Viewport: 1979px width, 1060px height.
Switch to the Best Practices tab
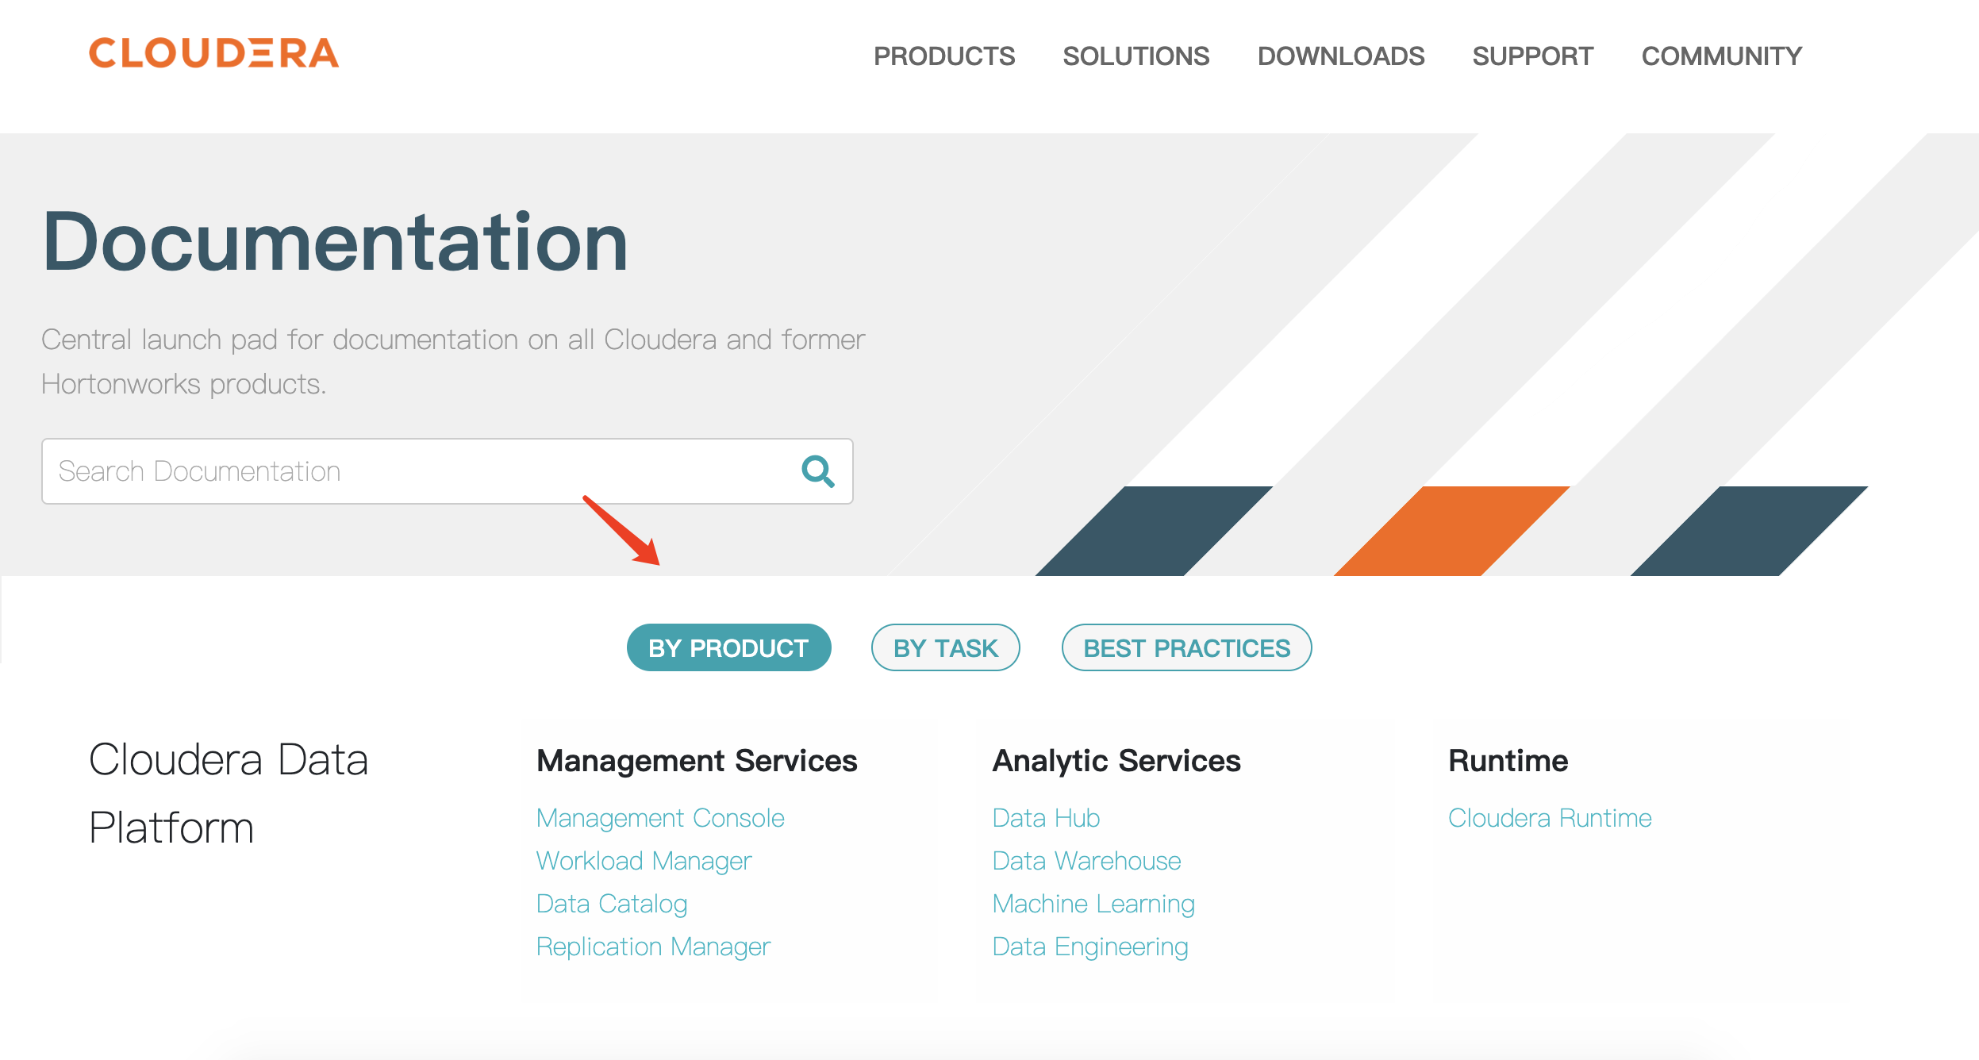point(1186,647)
